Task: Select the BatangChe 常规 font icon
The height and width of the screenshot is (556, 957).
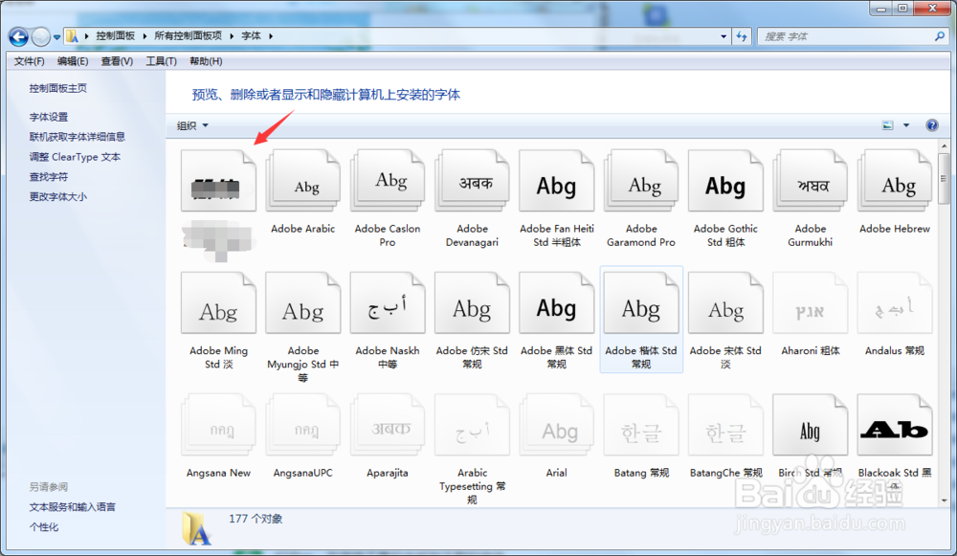Action: (x=725, y=426)
